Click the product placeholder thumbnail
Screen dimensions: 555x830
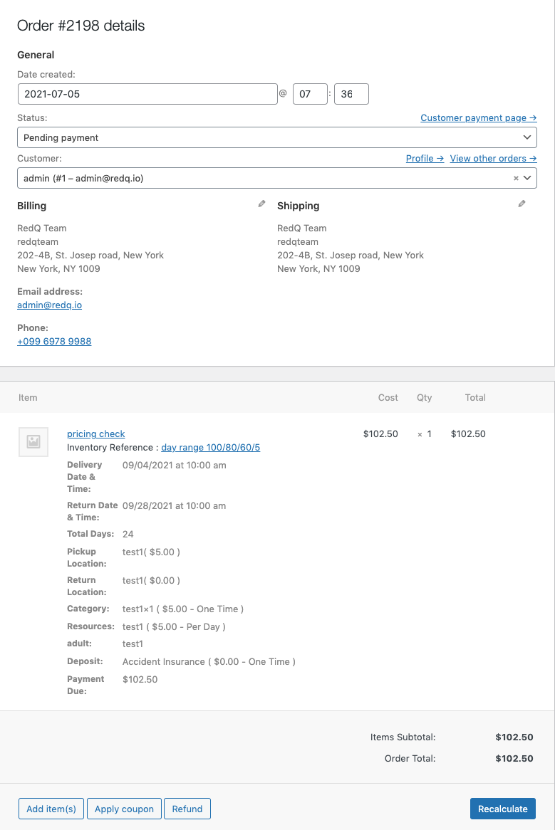click(33, 441)
